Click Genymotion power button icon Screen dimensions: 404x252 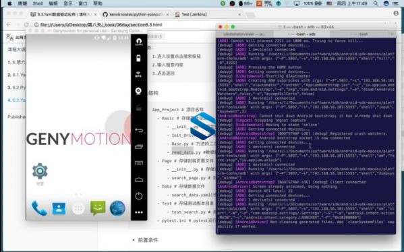(139, 196)
